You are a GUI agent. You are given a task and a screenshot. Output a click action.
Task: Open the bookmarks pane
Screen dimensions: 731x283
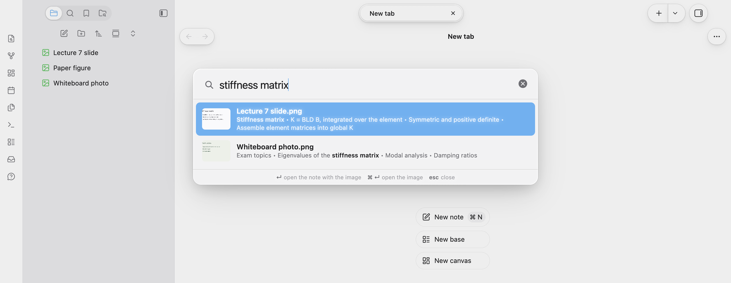pos(86,13)
